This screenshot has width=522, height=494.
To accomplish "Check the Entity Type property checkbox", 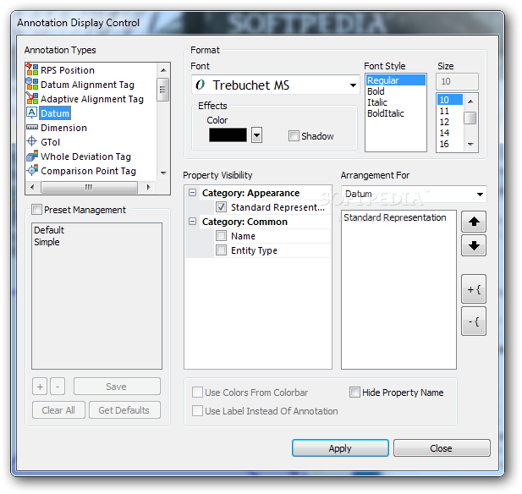I will [221, 250].
